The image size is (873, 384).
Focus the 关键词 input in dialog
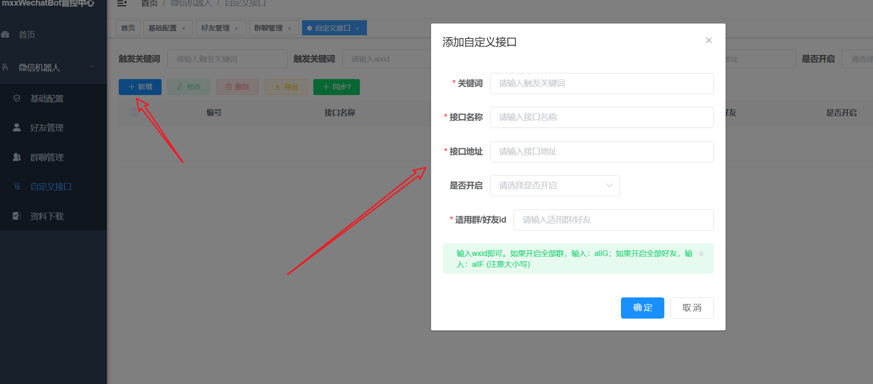[602, 83]
